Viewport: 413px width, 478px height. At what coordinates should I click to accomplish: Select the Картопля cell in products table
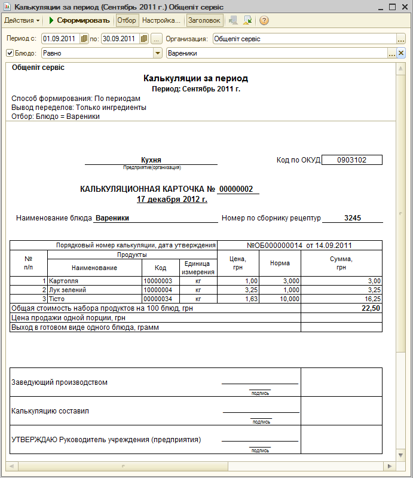click(x=94, y=281)
